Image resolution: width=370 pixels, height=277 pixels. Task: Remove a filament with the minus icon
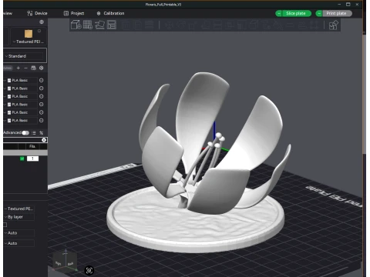[x=25, y=68]
